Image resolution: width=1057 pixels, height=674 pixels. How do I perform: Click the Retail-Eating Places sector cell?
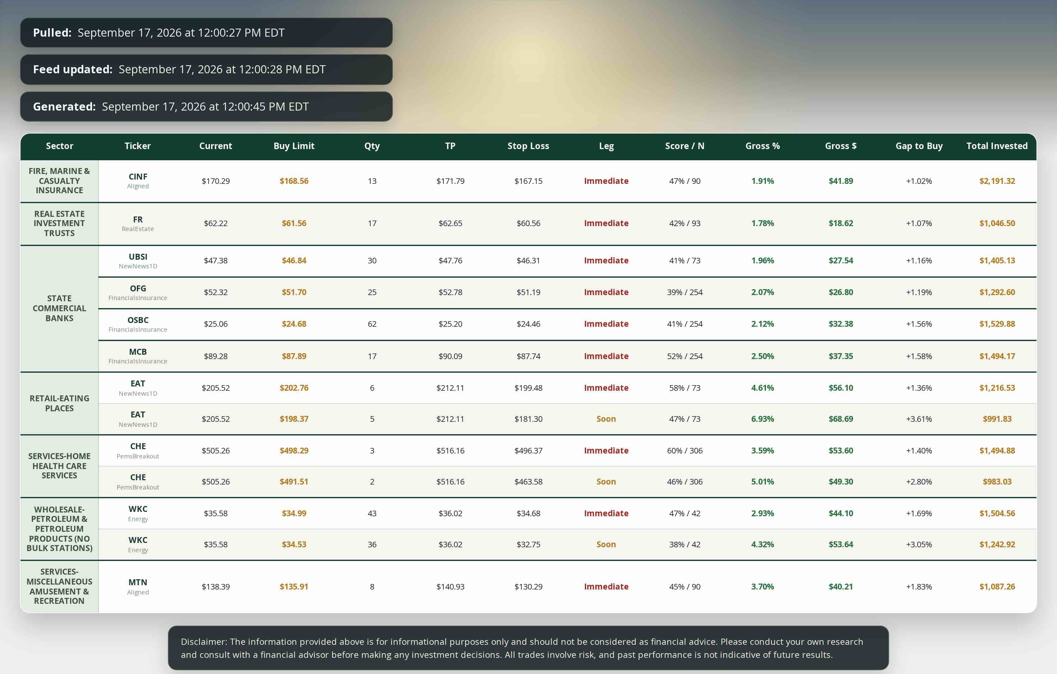59,403
